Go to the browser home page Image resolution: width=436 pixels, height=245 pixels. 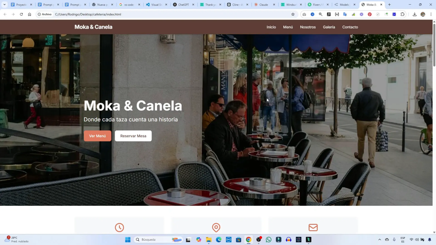coord(29,14)
